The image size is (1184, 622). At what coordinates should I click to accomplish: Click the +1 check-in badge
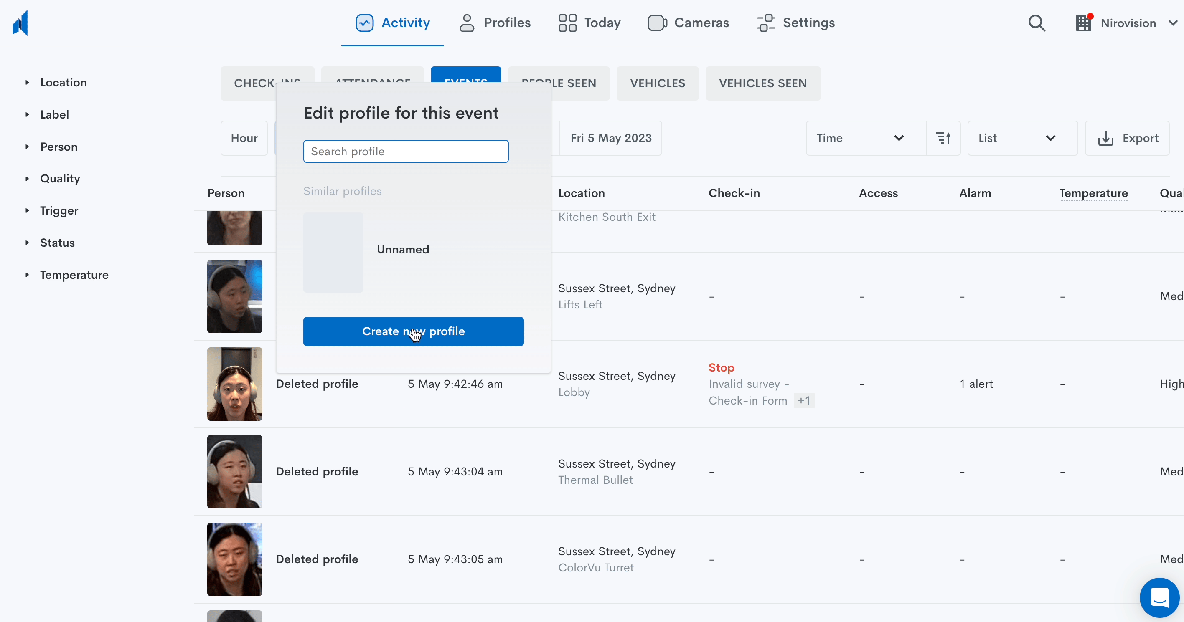[804, 401]
